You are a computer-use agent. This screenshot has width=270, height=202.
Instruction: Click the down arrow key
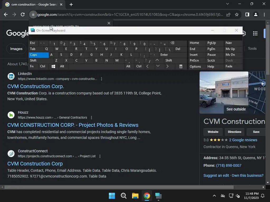[x=158, y=66]
